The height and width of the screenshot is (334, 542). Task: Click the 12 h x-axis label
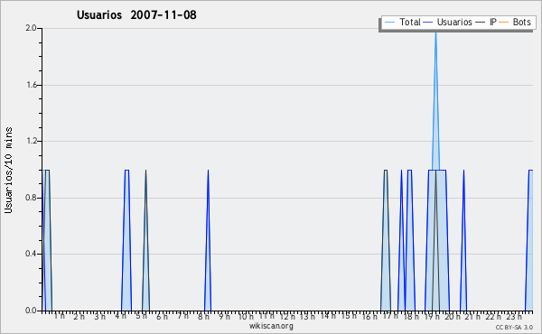pyautogui.click(x=287, y=316)
